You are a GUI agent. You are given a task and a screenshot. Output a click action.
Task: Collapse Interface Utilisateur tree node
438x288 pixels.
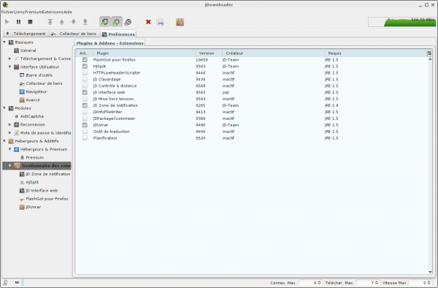tap(10, 67)
